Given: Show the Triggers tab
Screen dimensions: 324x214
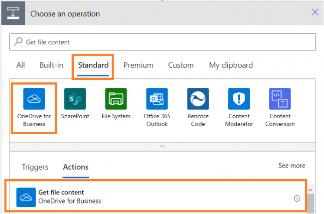Looking at the screenshot, I should (35, 167).
